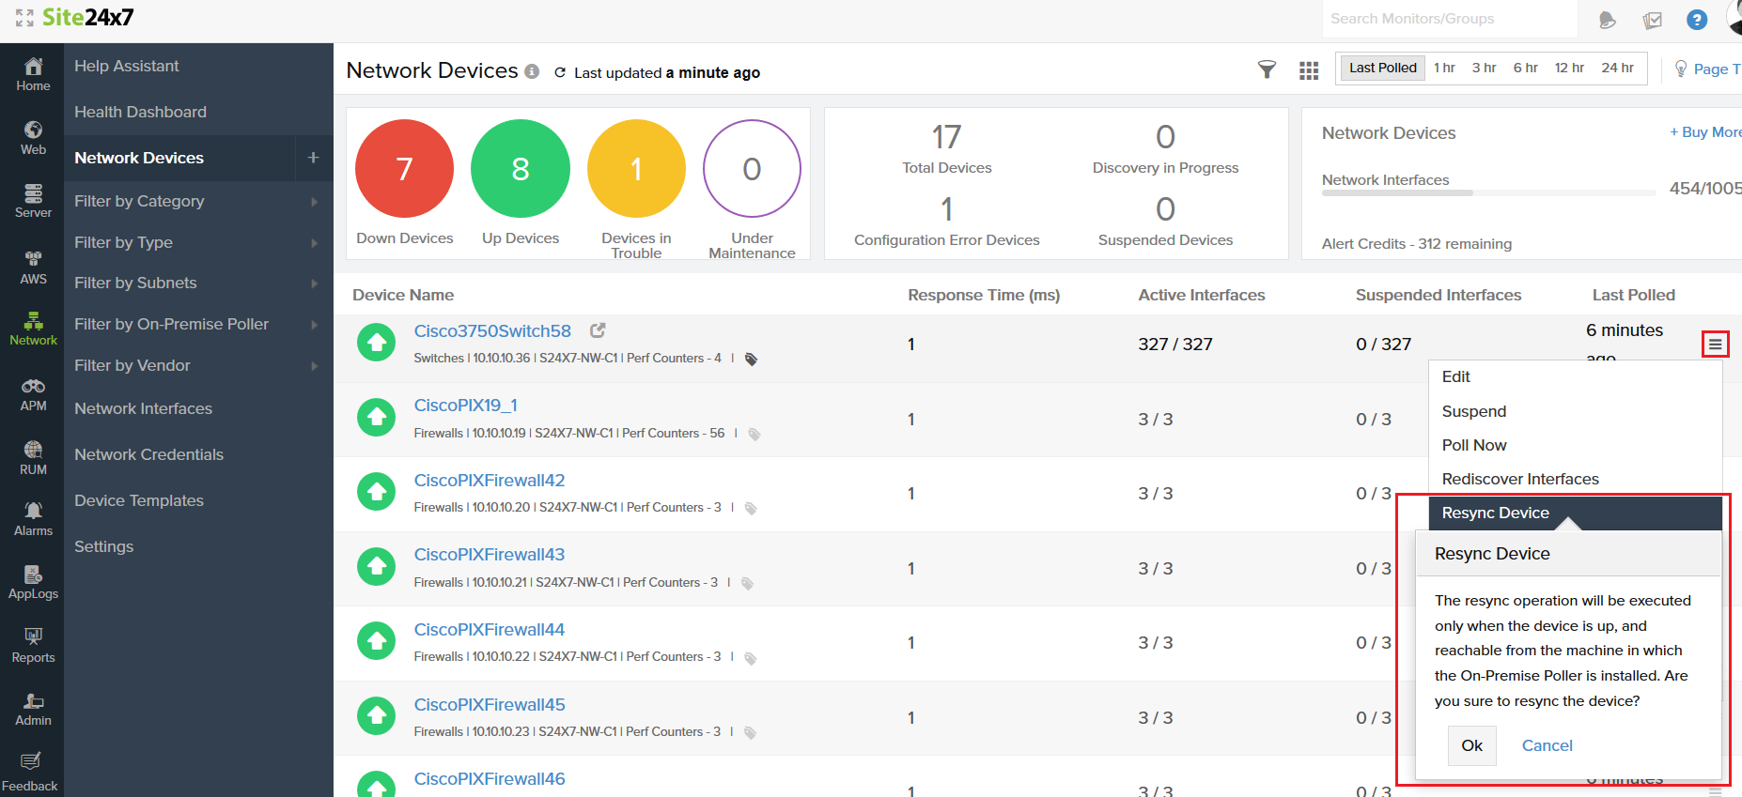
Task: Select the Last Polled time option
Action: [x=1382, y=68]
